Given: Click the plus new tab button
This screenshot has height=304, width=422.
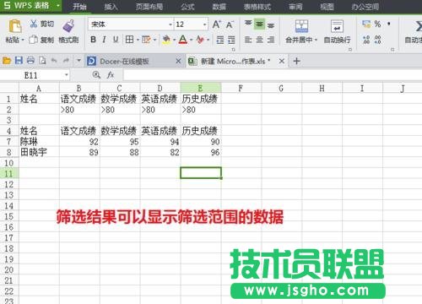Looking at the screenshot, I should [296, 61].
